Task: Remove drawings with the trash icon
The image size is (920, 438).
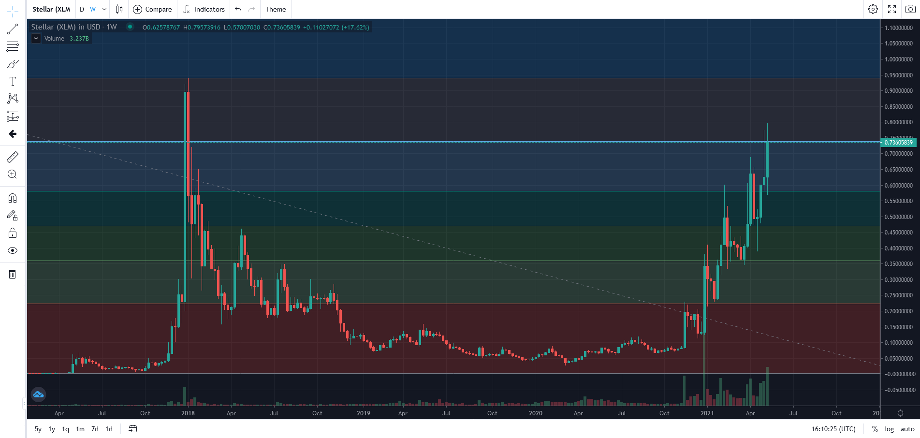Action: click(13, 274)
